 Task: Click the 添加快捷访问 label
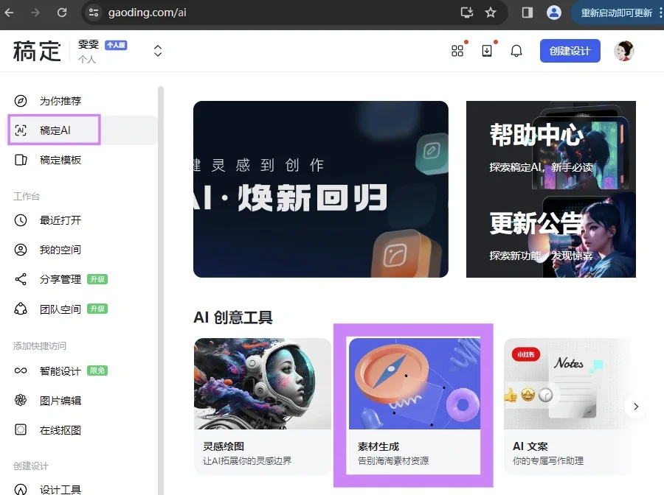pos(40,345)
